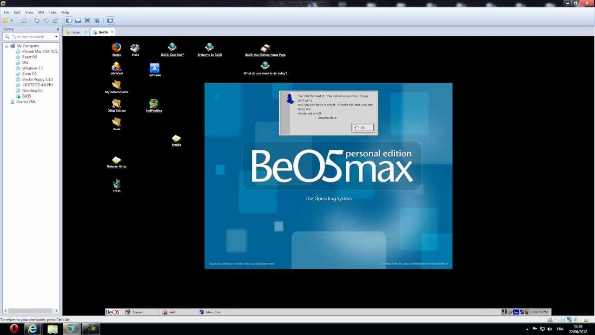
Task: Open the snapshot manager toolbar icon
Action: [x=55, y=20]
